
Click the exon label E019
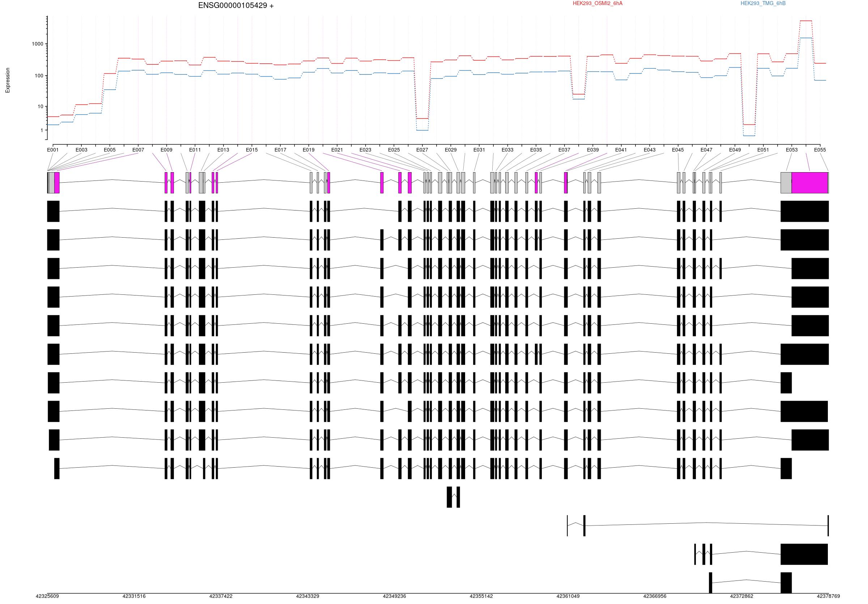309,150
